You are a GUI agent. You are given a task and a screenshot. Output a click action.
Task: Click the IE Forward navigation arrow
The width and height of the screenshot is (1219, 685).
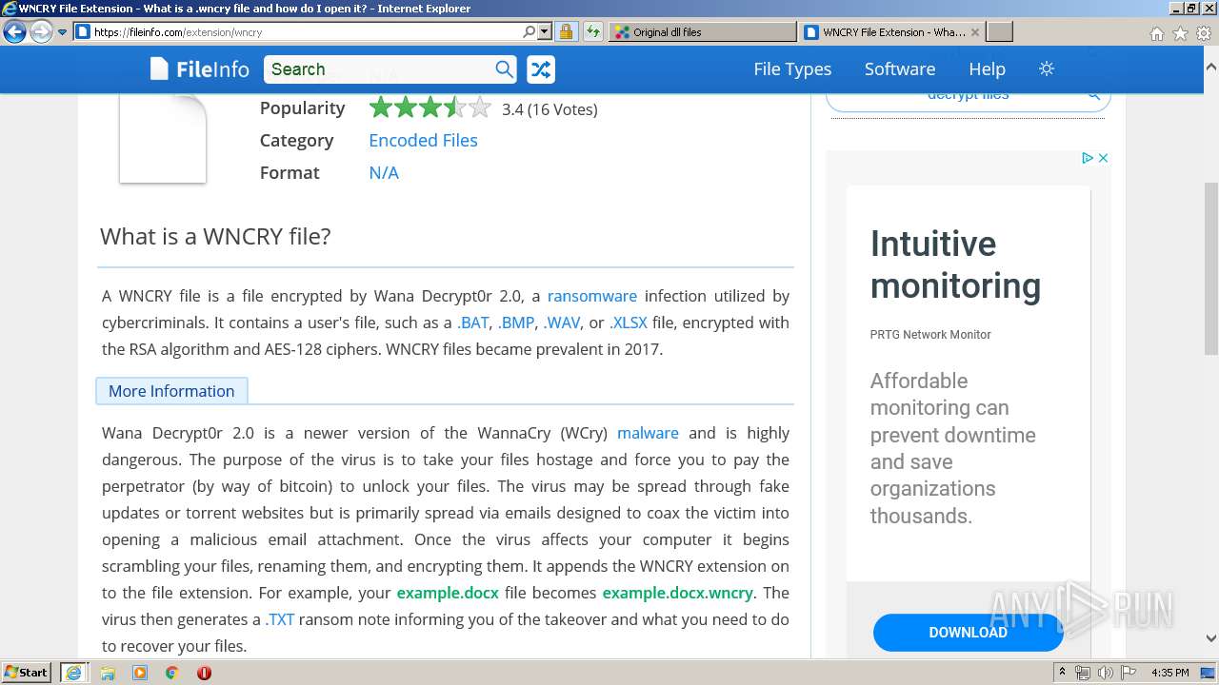coord(40,32)
